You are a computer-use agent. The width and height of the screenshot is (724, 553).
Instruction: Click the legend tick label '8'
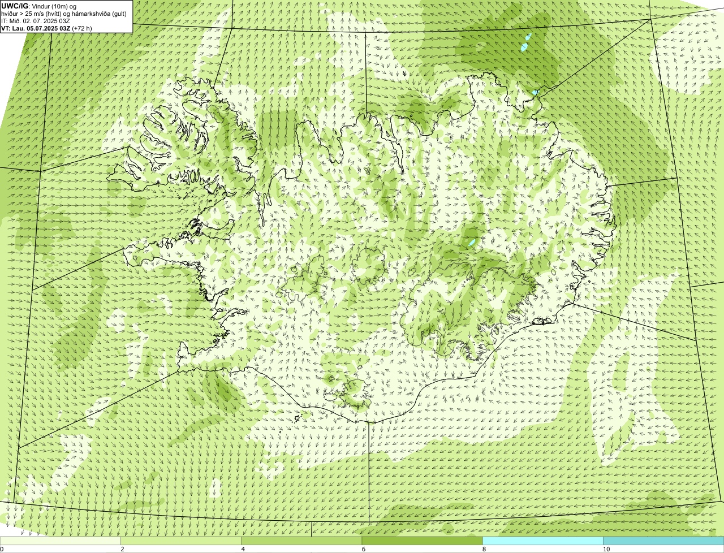click(x=484, y=549)
